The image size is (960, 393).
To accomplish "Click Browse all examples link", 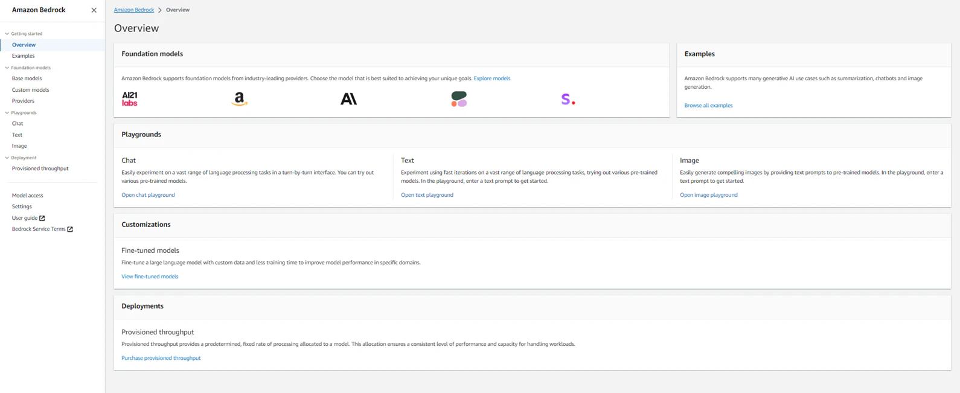I will tap(709, 106).
